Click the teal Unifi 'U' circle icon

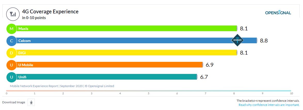coord(11,77)
